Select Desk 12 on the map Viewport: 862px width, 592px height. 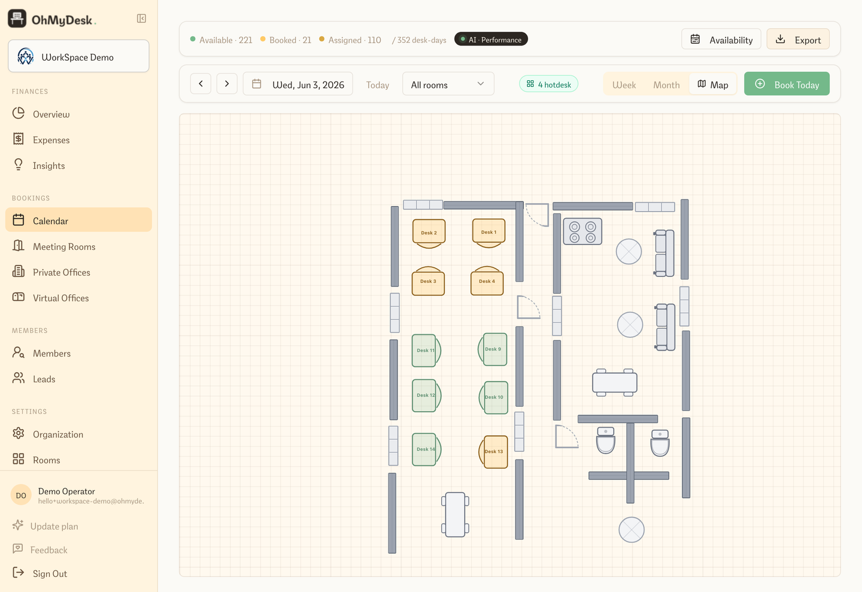coord(426,395)
